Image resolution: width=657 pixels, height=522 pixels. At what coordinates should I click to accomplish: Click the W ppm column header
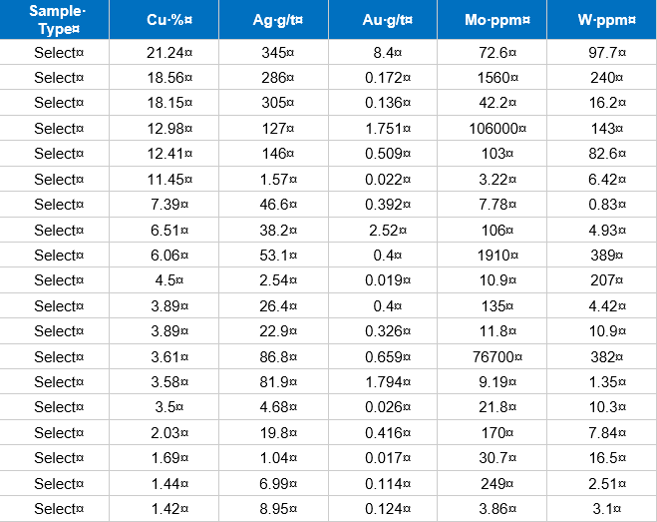pos(600,21)
